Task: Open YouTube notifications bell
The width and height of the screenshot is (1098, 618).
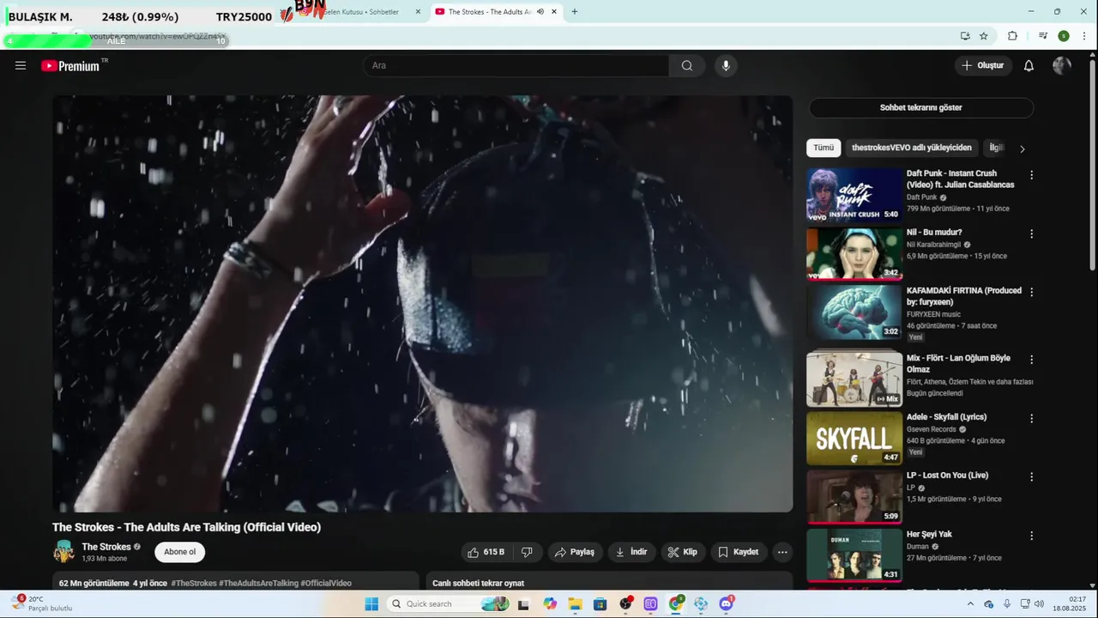Action: pyautogui.click(x=1029, y=65)
